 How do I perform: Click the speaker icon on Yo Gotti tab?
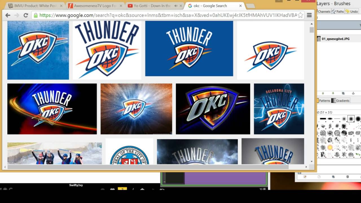point(176,6)
